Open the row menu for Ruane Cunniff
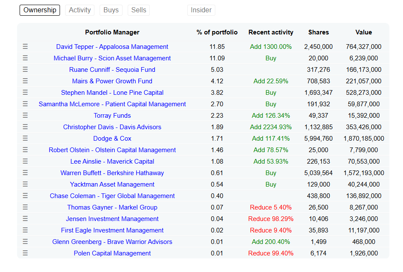403x272 pixels. click(x=25, y=70)
